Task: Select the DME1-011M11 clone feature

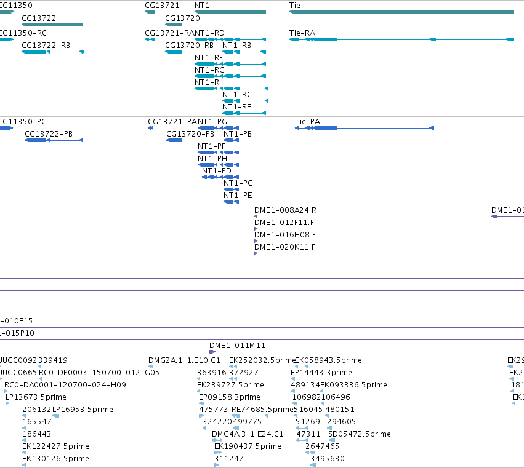Action: [x=366, y=352]
